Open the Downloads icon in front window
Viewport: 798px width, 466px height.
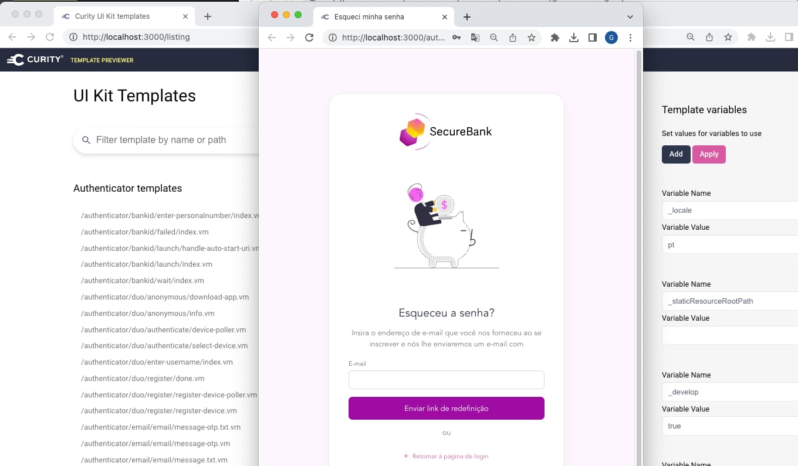pos(574,38)
